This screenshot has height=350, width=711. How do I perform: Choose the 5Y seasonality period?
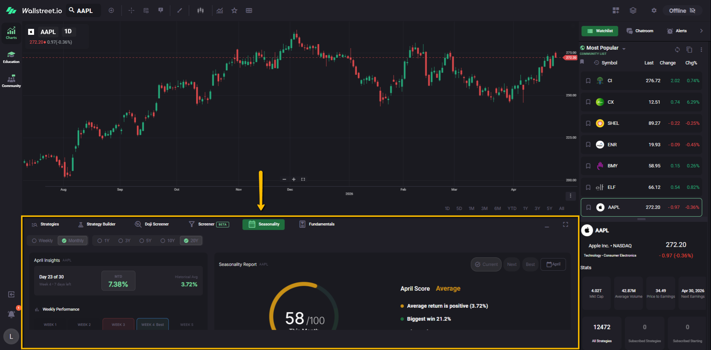pyautogui.click(x=146, y=241)
